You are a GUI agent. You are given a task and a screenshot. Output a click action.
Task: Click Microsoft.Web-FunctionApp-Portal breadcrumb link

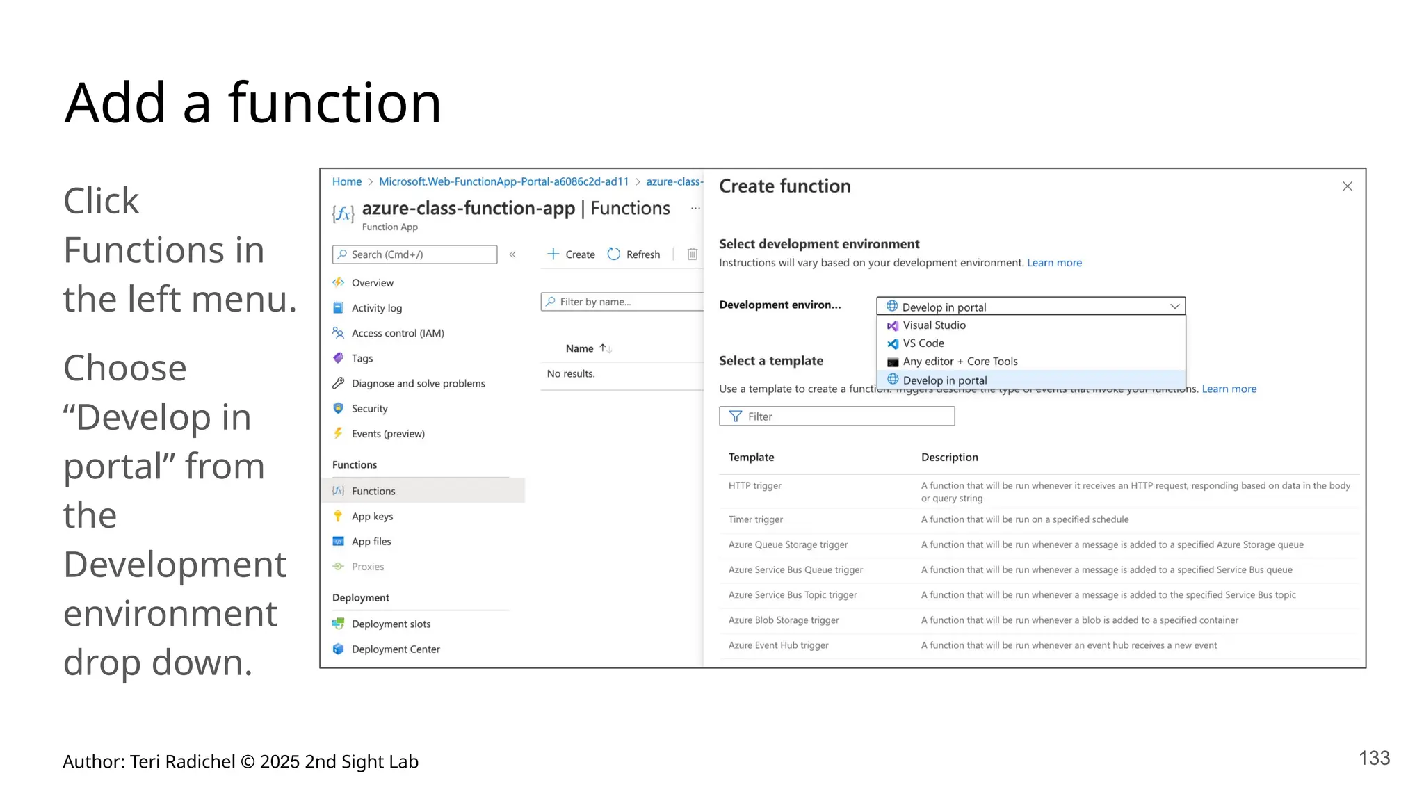coord(503,181)
